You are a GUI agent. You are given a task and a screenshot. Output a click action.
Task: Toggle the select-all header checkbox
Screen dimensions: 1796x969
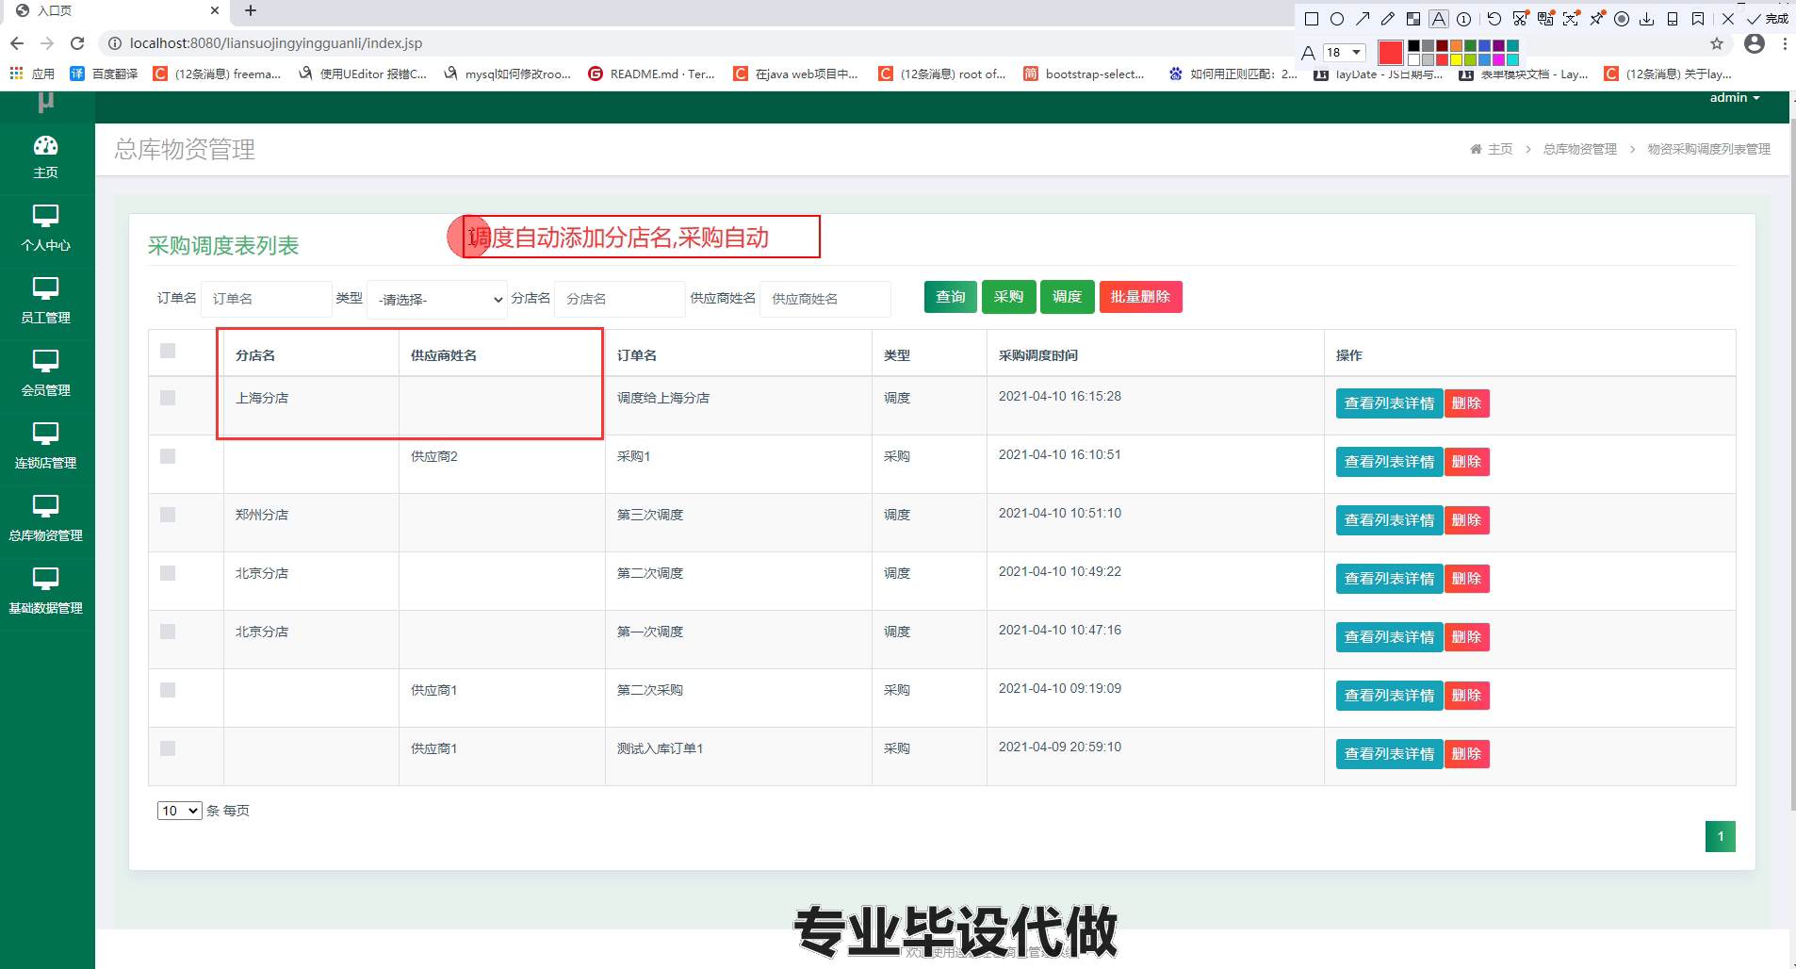(168, 351)
